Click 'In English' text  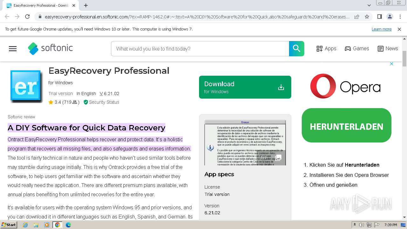coord(86,94)
